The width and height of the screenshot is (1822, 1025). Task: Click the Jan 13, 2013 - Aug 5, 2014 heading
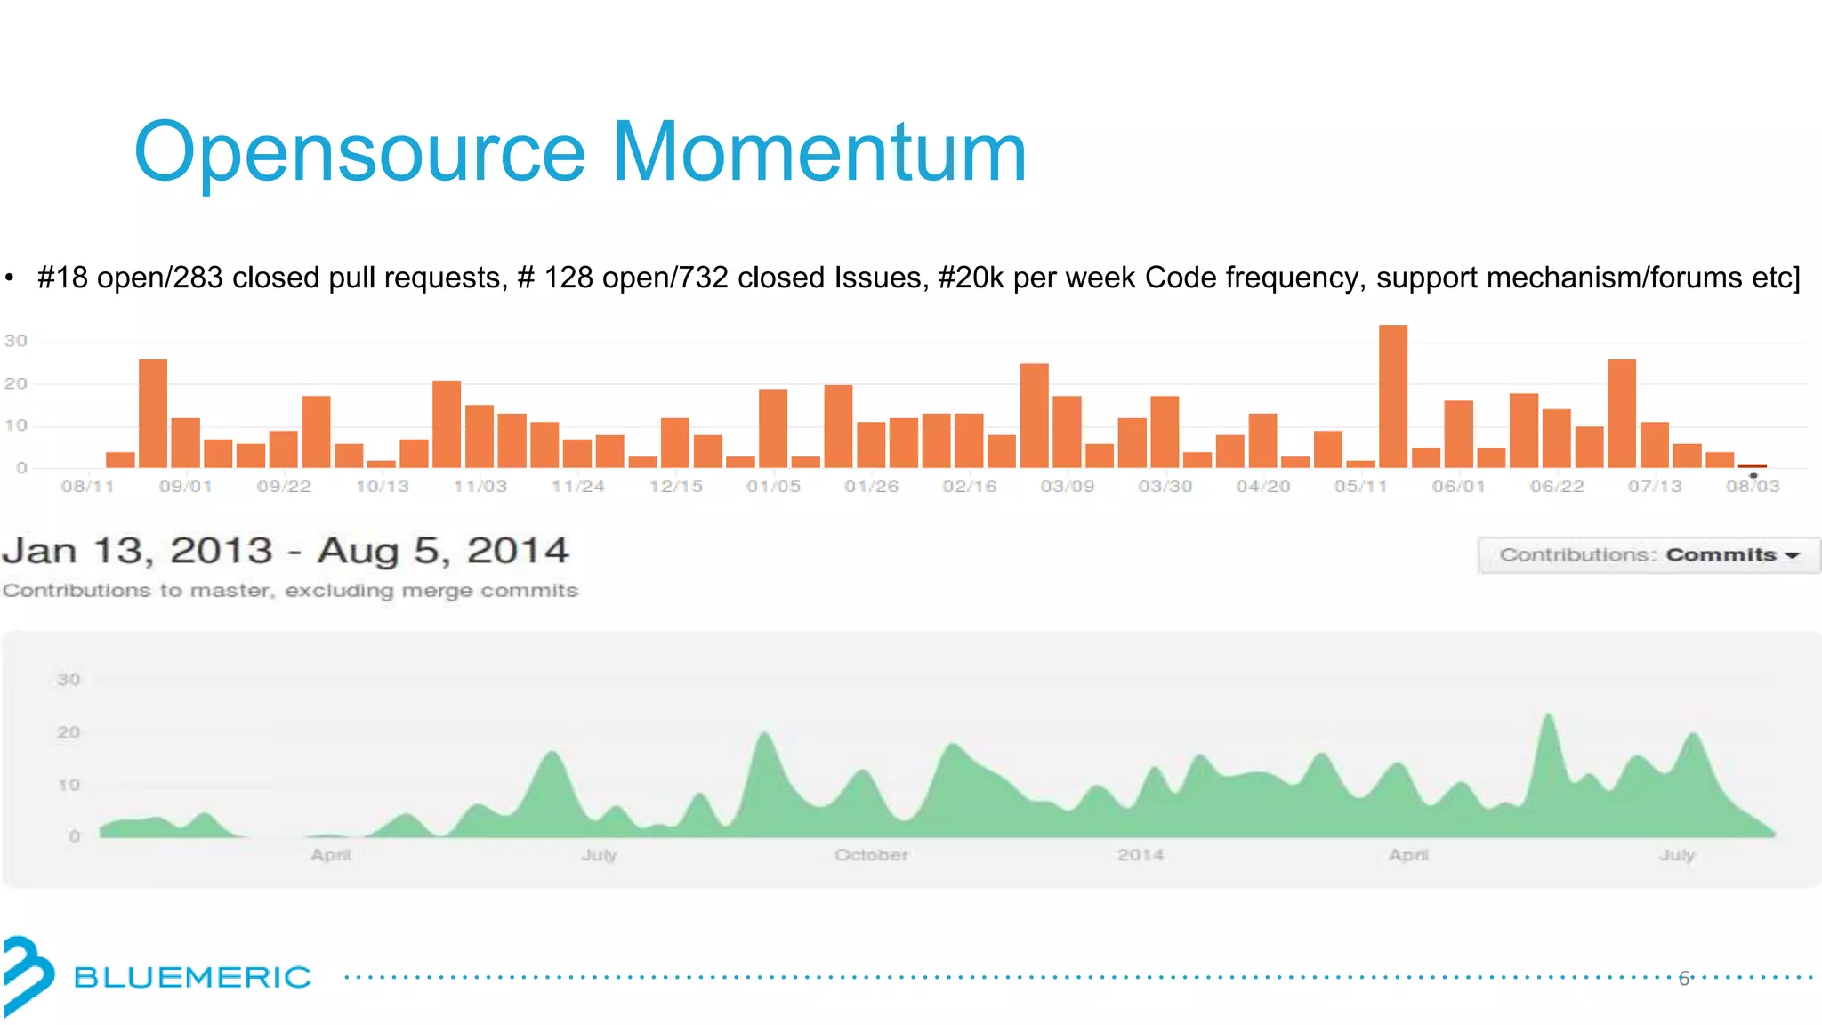click(286, 551)
